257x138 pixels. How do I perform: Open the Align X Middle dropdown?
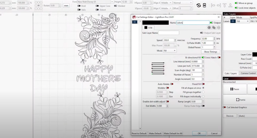[x=166, y=3]
